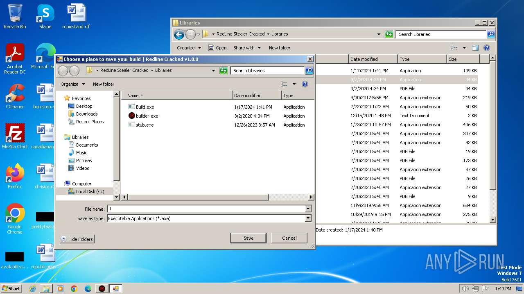Sort by Type column in save dialog
This screenshot has width=524, height=294.
click(x=298, y=96)
